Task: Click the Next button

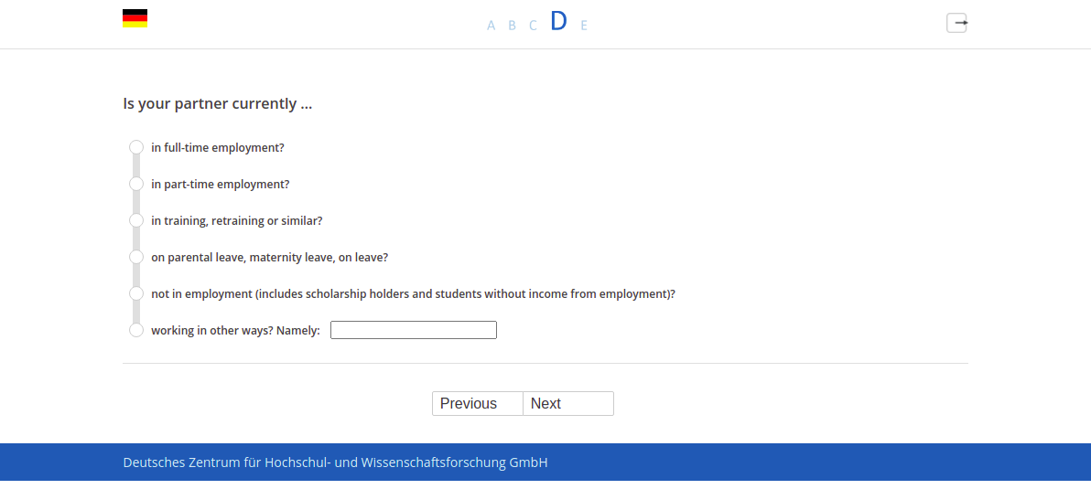Action: pos(568,404)
